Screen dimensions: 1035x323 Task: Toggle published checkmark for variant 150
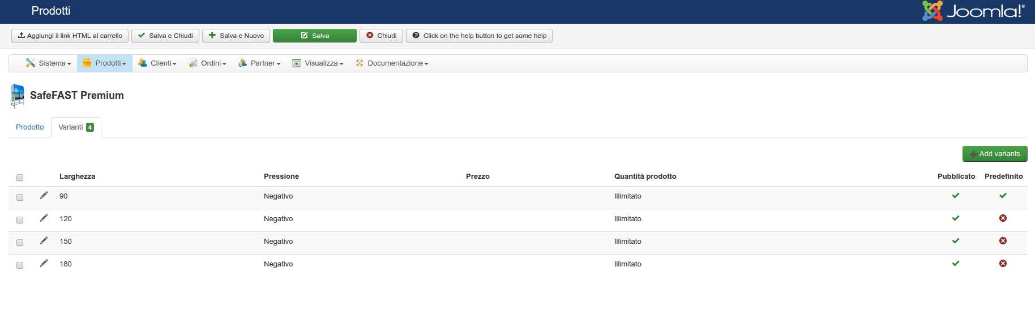(x=956, y=241)
